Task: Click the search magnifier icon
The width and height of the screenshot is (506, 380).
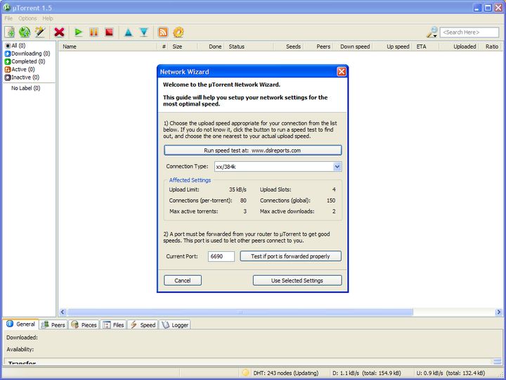Action: pos(432,32)
